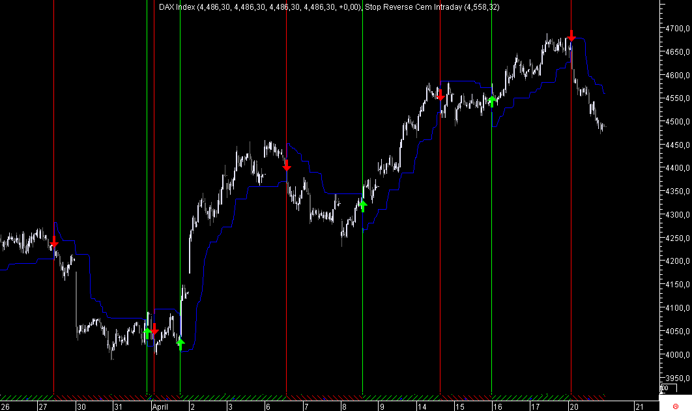Click the green buy arrow before April 16

(492, 101)
